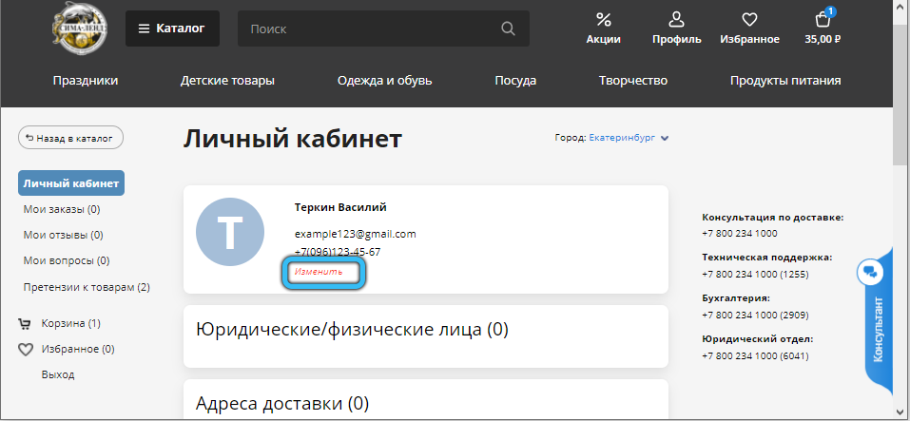Click the Изменить link
Image resolution: width=910 pixels, height=421 pixels.
319,272
